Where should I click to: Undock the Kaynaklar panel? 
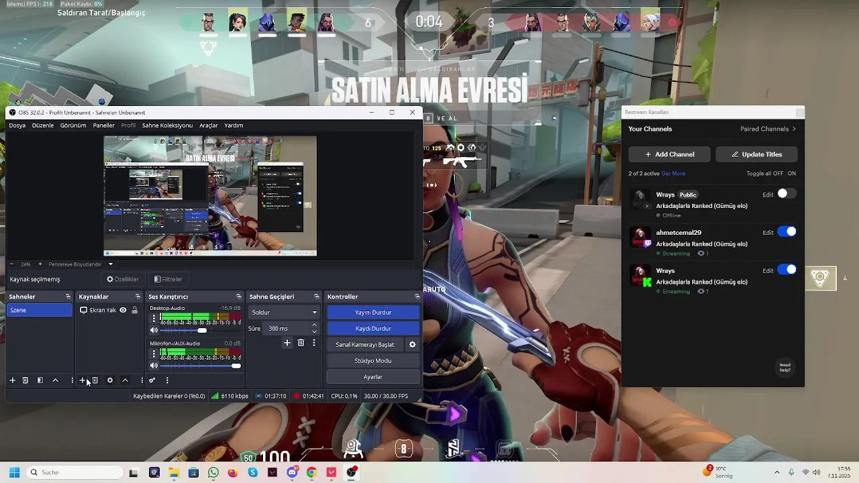(138, 297)
